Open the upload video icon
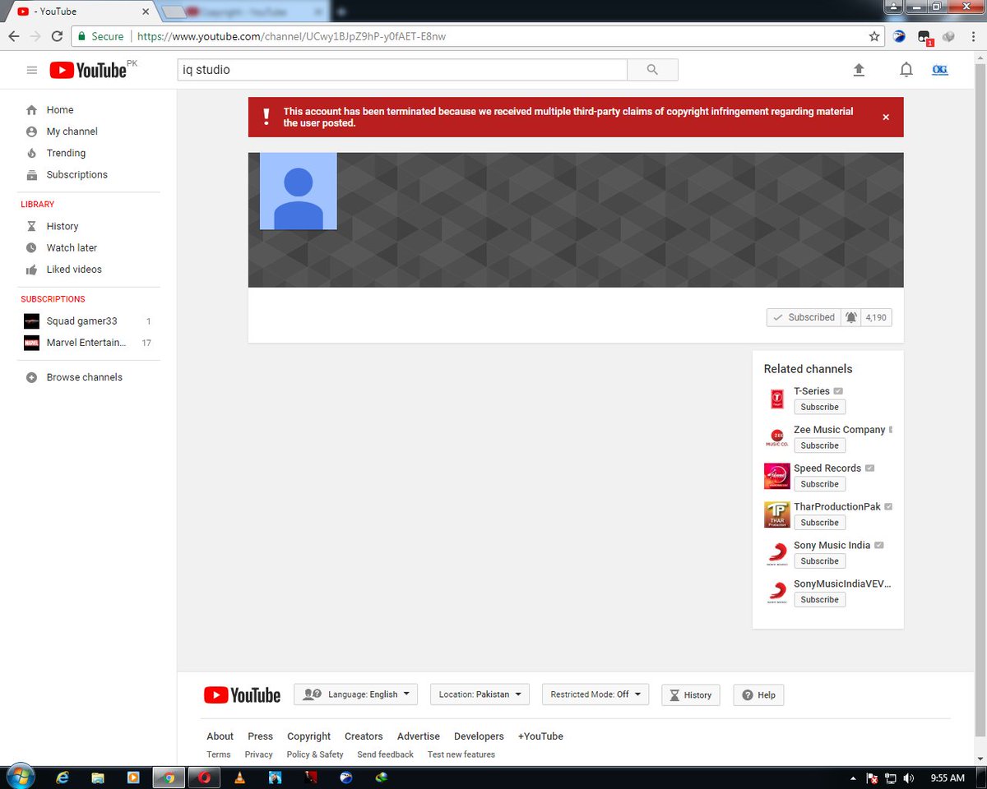Viewport: 987px width, 789px height. pos(859,70)
